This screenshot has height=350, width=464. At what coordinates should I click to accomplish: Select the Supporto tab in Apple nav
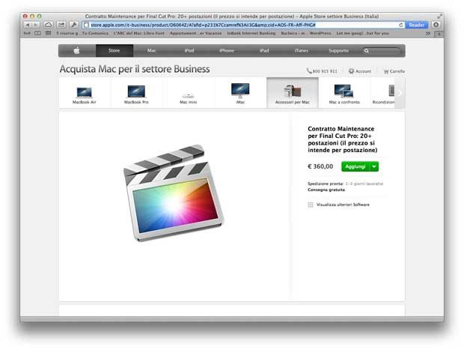point(338,51)
